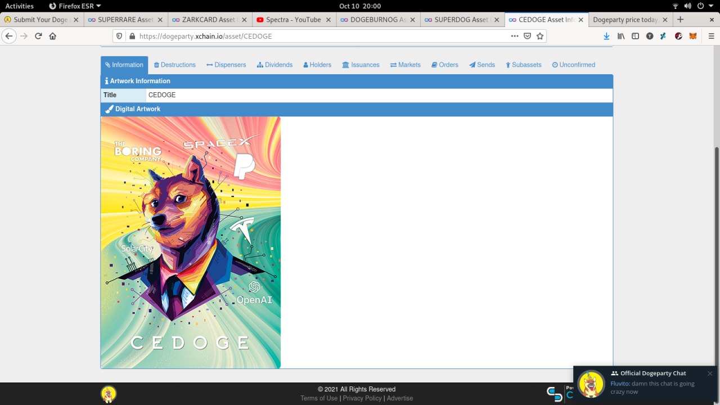Open the Orders tab
Viewport: 720px width, 405px height.
[445, 65]
